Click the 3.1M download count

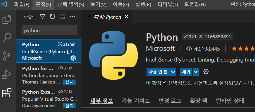[65, 68]
